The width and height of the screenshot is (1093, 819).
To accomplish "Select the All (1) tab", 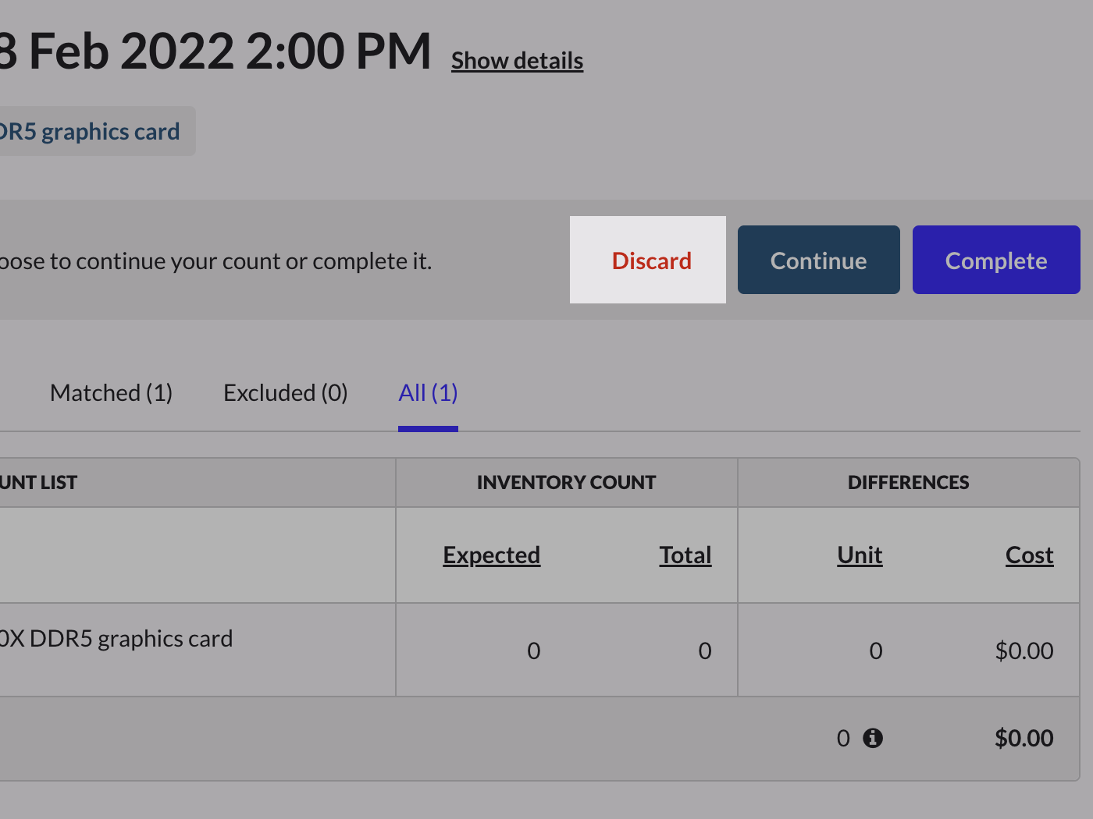I will click(x=428, y=393).
